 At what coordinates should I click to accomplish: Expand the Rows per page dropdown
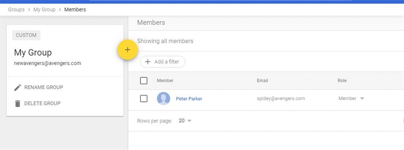[x=189, y=121]
